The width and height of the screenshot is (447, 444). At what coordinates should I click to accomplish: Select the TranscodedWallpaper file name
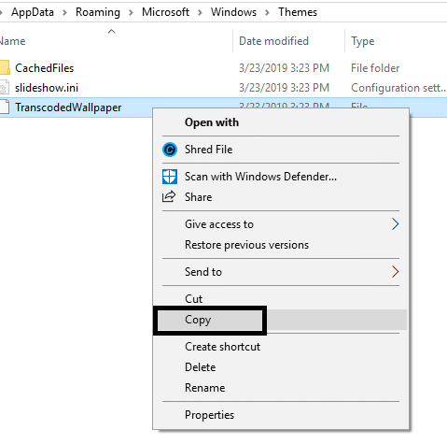(68, 107)
